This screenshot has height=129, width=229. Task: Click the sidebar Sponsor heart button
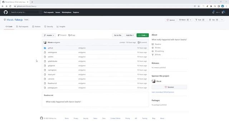(169, 87)
